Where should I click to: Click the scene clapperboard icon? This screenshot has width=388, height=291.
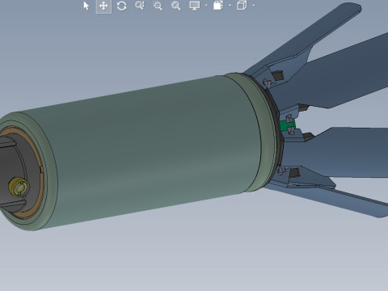click(218, 6)
